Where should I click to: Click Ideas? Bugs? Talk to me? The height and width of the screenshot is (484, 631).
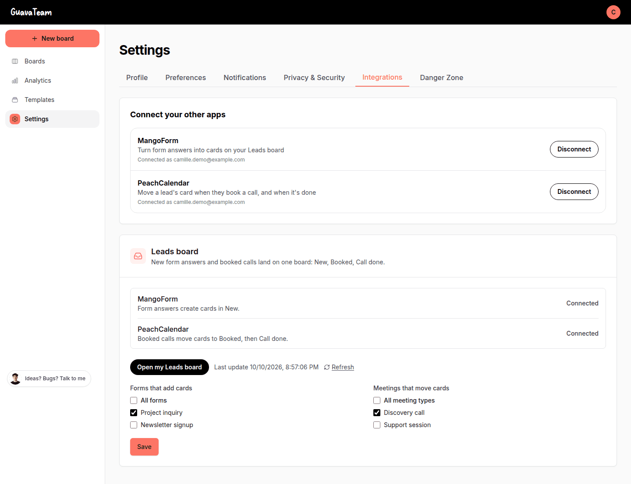coord(49,379)
